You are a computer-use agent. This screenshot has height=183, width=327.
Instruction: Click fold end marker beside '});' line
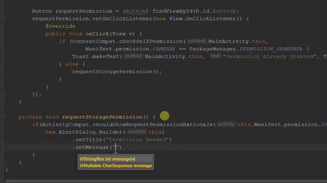(x=3, y=95)
